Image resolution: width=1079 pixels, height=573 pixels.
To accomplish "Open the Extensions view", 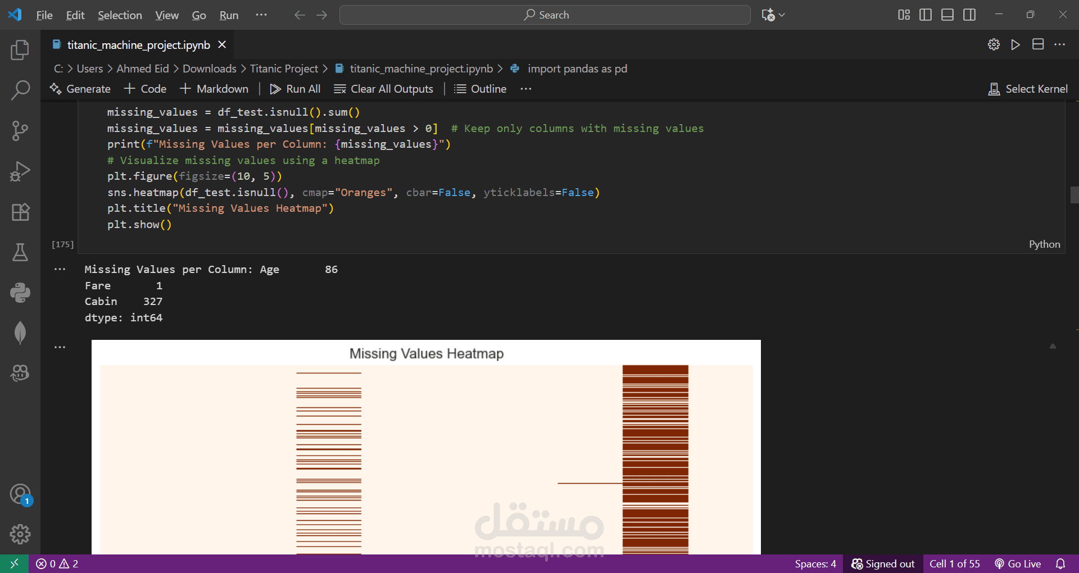I will click(20, 212).
